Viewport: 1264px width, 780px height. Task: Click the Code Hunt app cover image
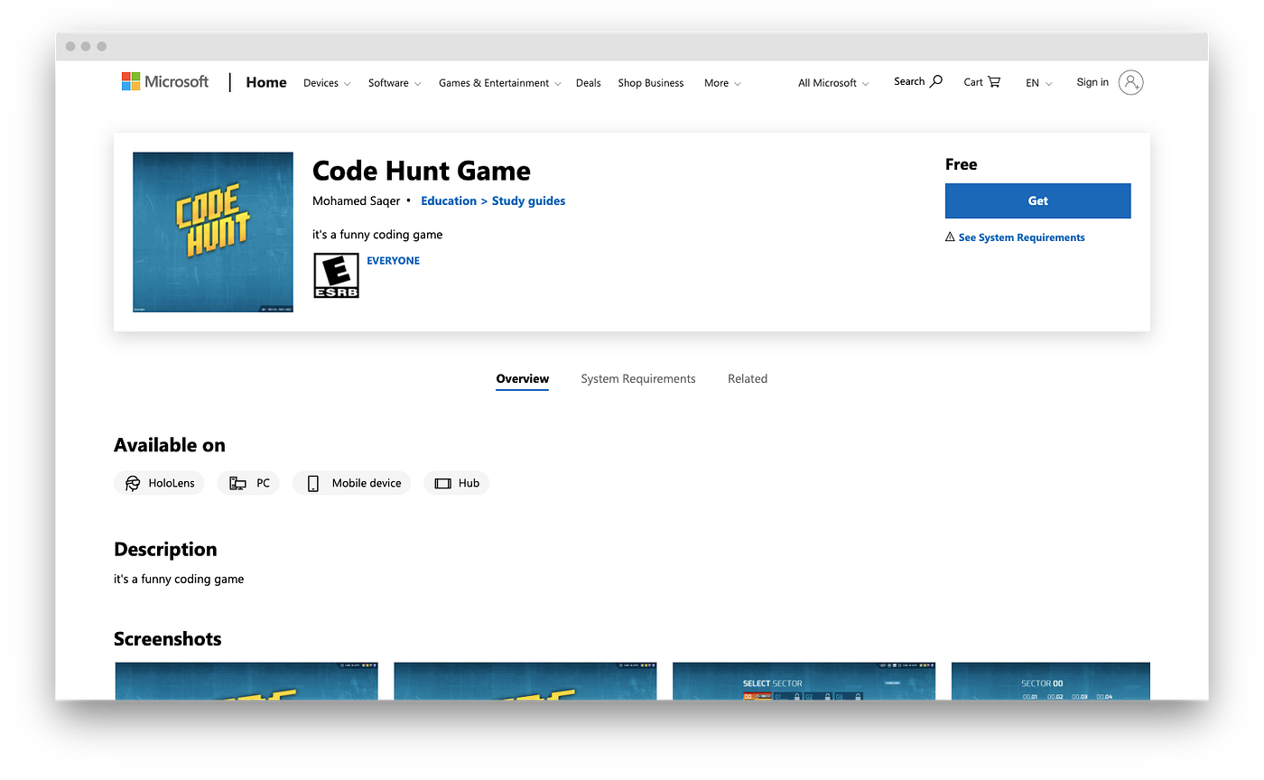click(x=213, y=232)
